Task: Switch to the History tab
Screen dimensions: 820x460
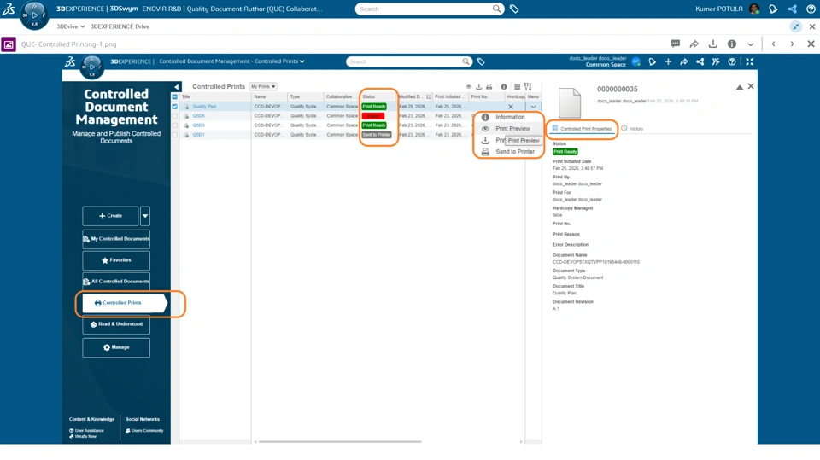Action: point(632,129)
